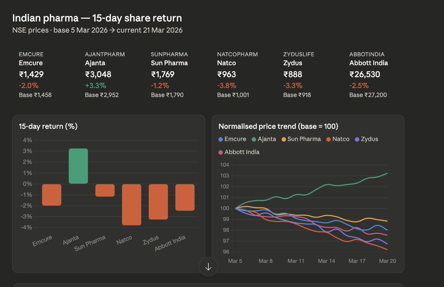Click the Natco price ₹963
This screenshot has width=444, height=287.
(x=226, y=74)
